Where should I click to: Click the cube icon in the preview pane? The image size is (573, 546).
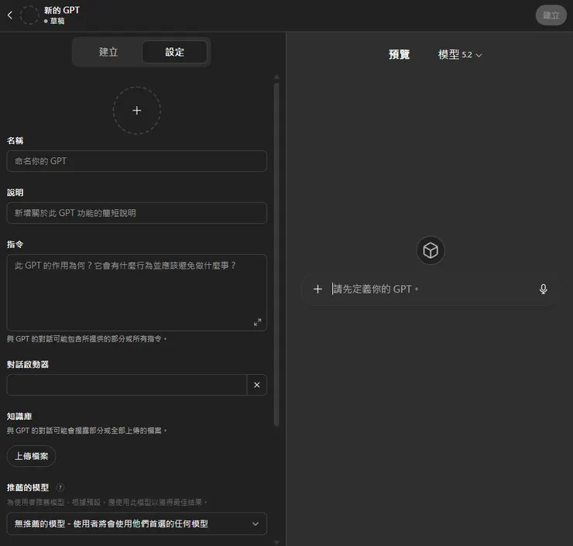pos(431,250)
